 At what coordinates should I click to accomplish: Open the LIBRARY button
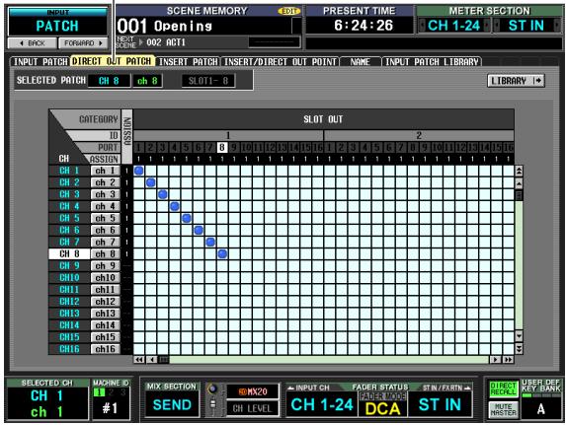pos(516,81)
